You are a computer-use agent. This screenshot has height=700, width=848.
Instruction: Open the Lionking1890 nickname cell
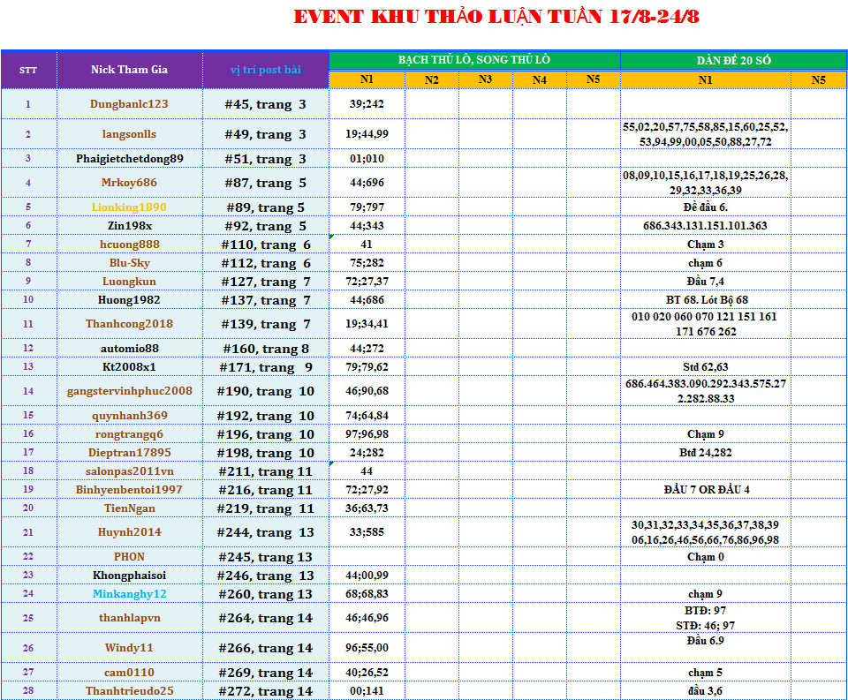tap(129, 207)
